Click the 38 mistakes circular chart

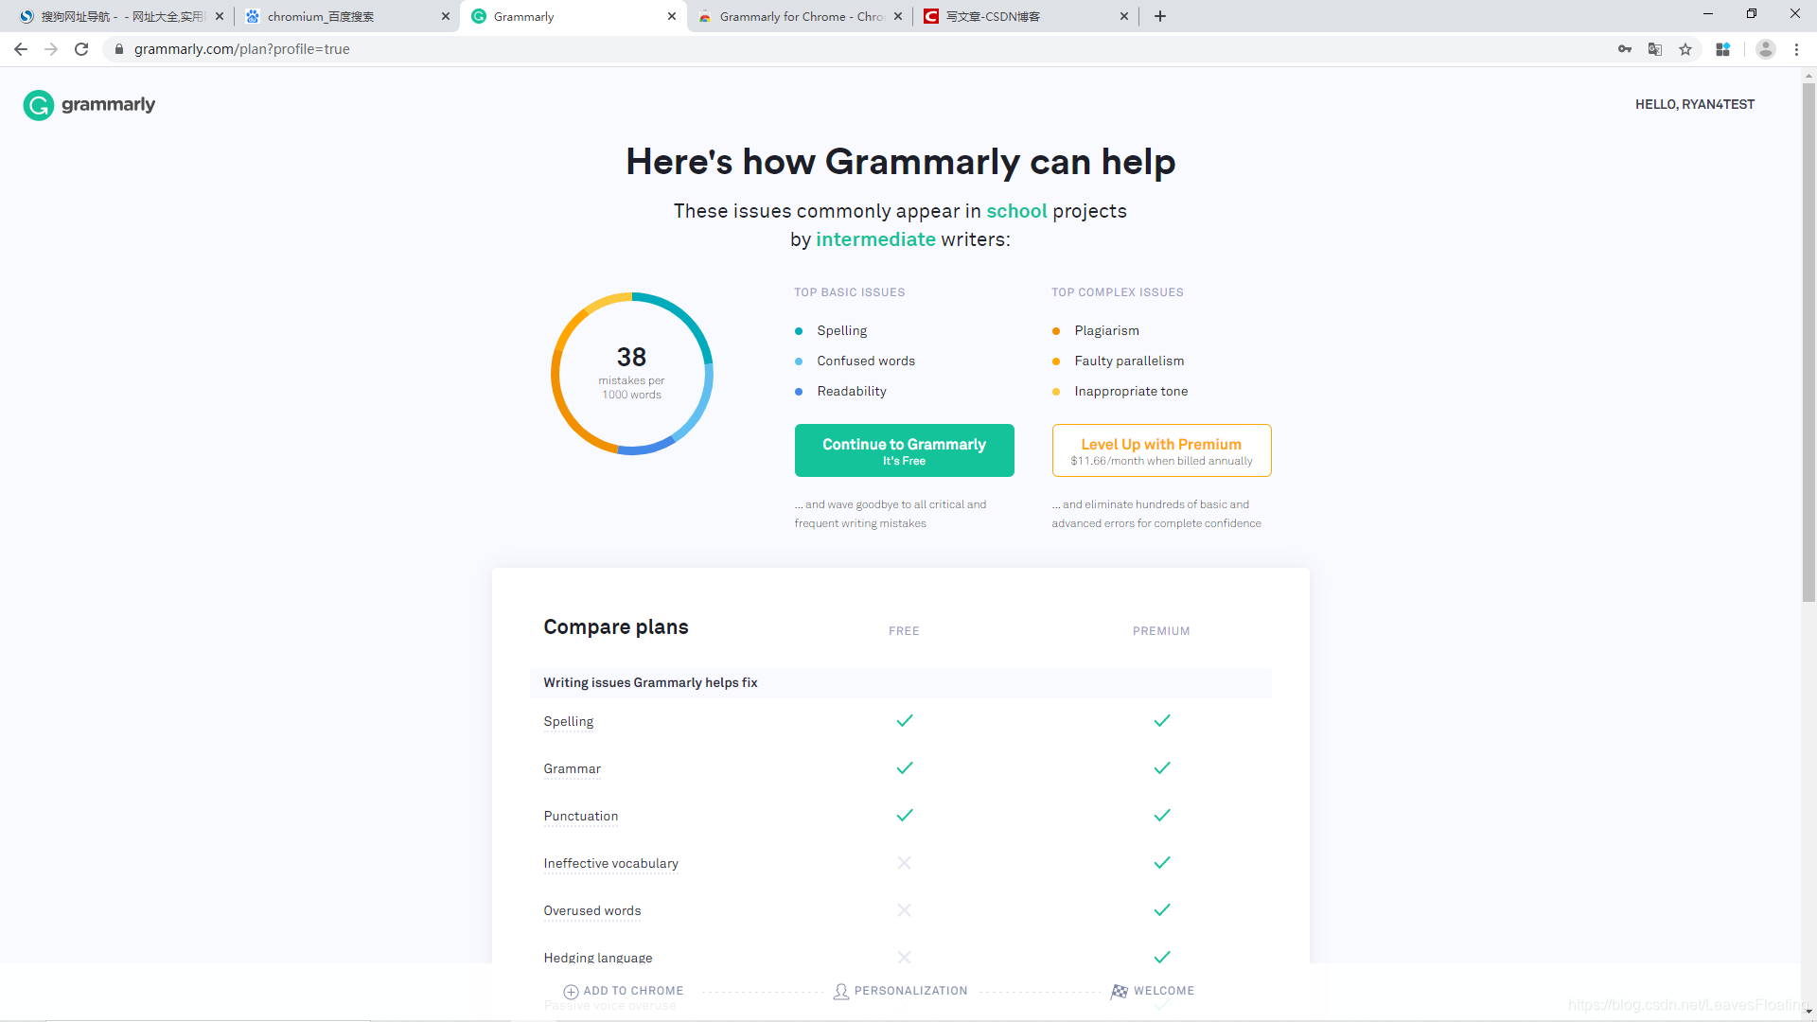[631, 373]
